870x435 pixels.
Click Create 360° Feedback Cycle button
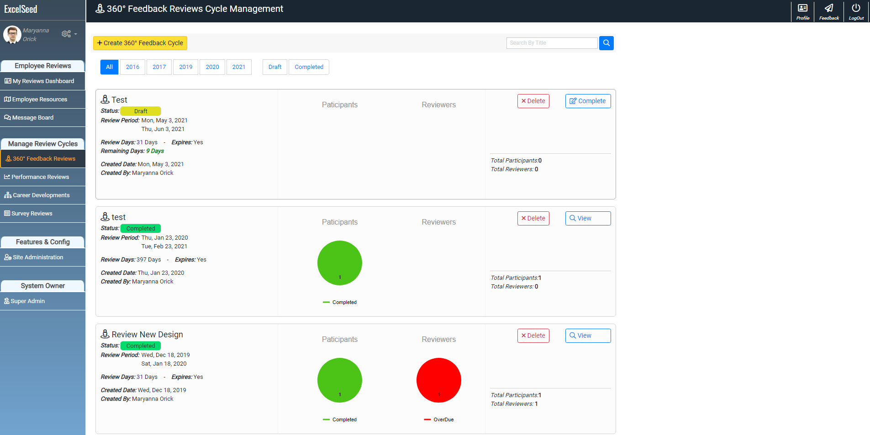[x=140, y=43]
